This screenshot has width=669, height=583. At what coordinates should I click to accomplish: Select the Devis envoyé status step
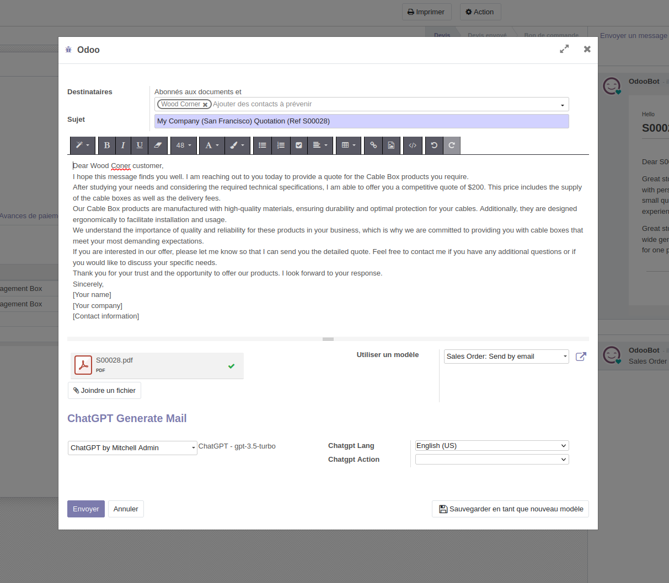[x=487, y=35]
